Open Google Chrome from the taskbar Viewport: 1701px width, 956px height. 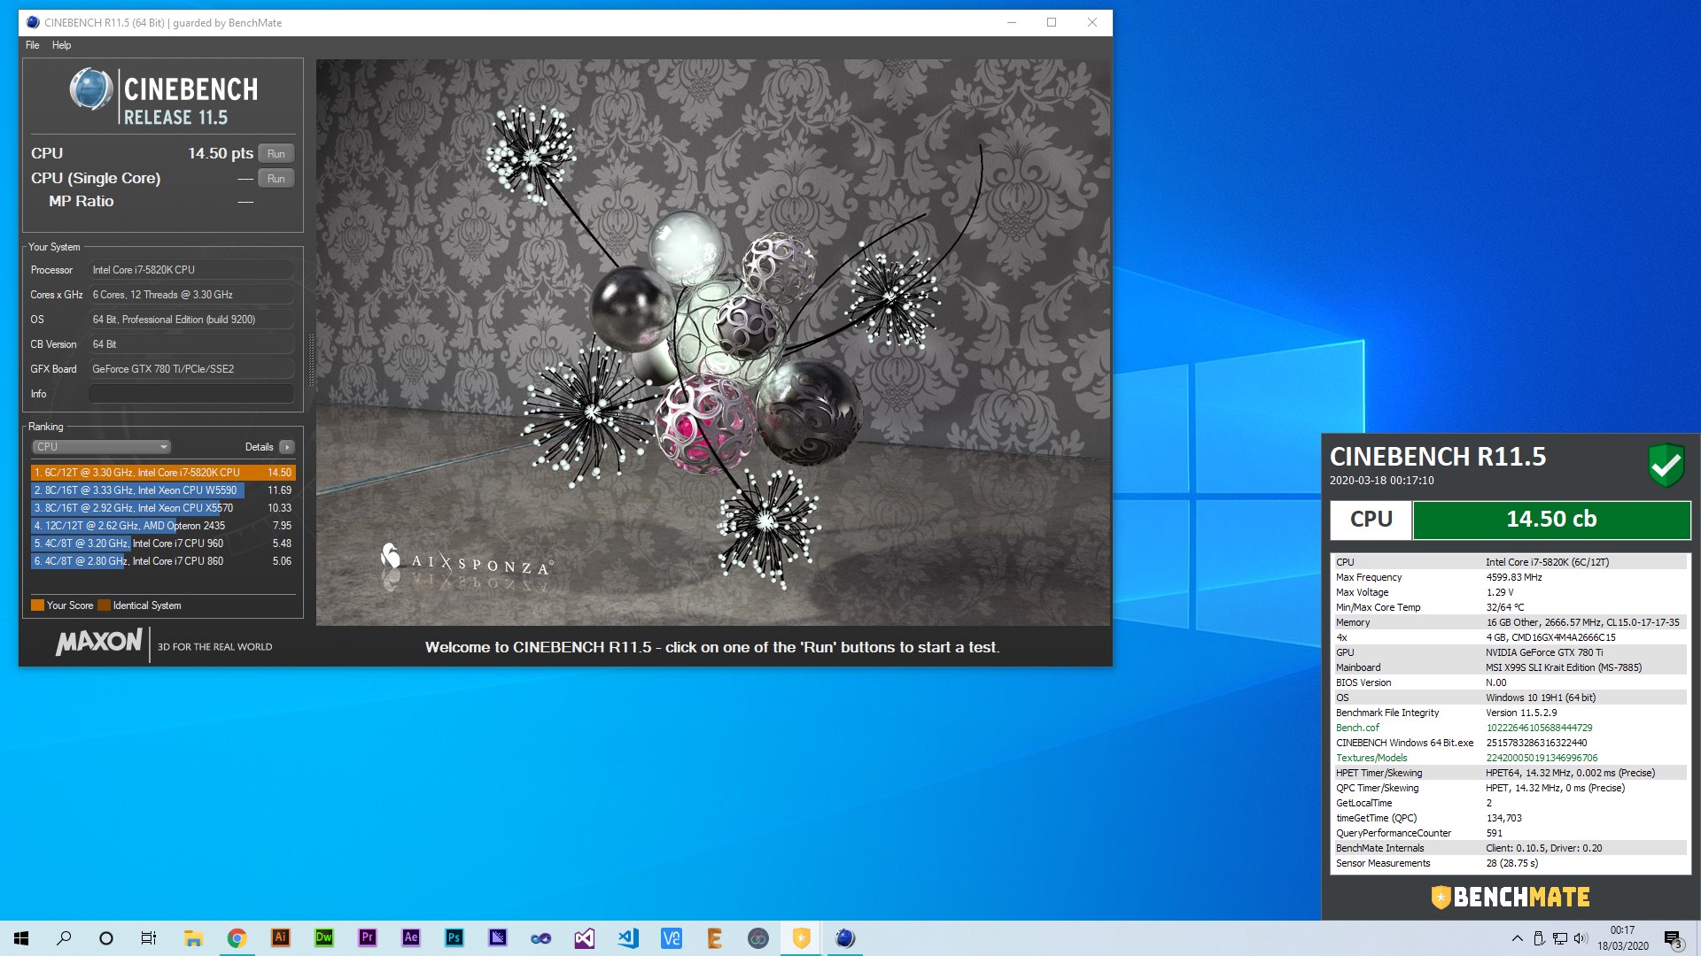click(x=237, y=937)
